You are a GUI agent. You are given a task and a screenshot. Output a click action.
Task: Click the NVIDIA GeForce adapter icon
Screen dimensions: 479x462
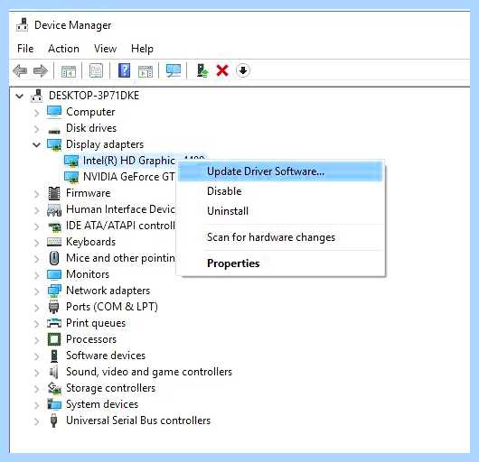71,177
